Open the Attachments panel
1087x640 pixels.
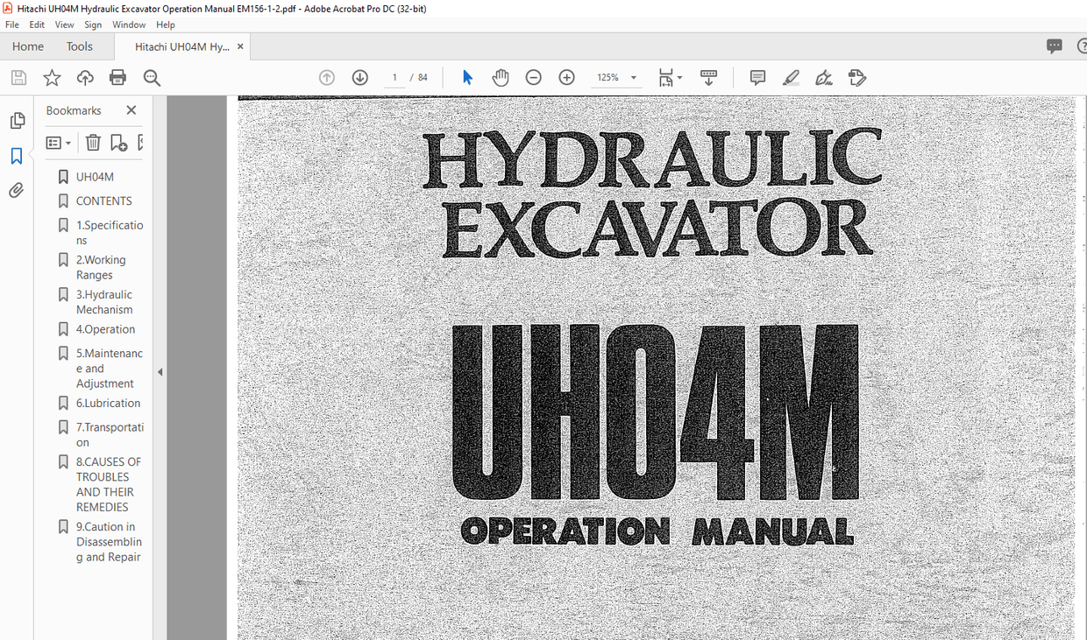[x=18, y=189]
